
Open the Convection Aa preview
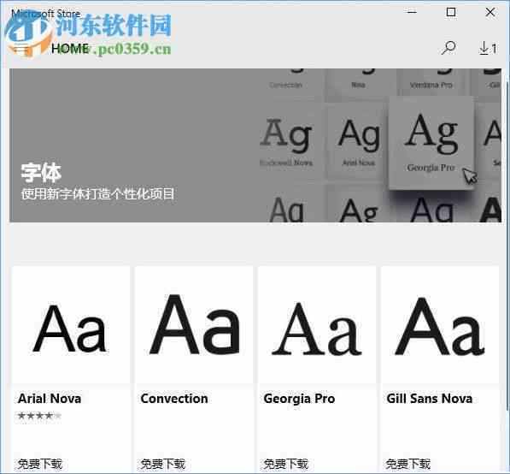point(194,325)
